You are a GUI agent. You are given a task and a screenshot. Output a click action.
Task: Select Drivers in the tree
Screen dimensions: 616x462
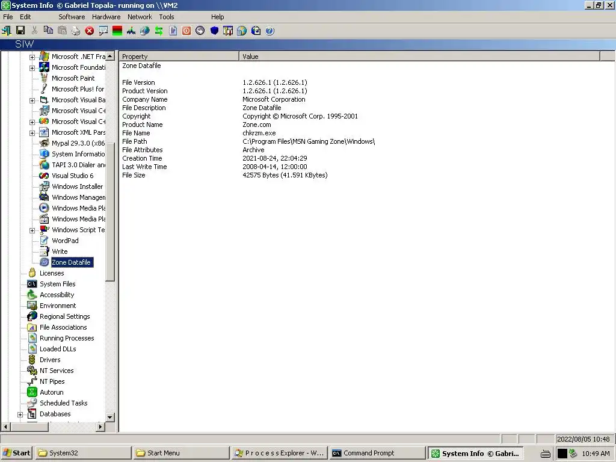coord(50,360)
